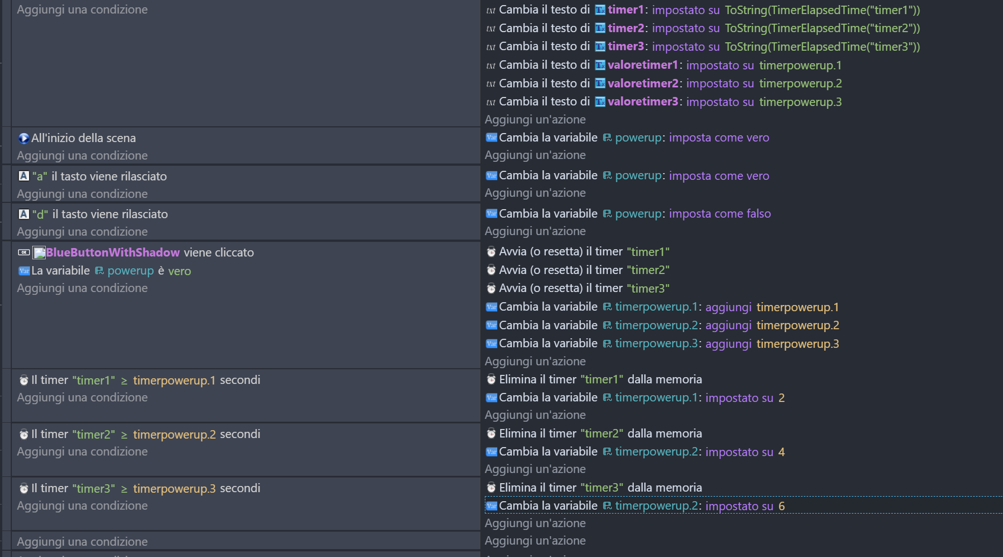The image size is (1003, 557).
Task: Click the scene start icon beside All'inizio della scena
Action: pos(23,138)
